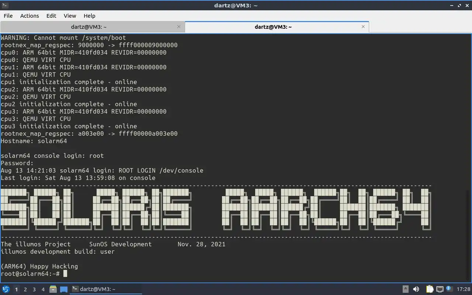This screenshot has height=295, width=472.
Task: Click 'rootnex_map_regspec: 9000000' line
Action: pos(89,45)
